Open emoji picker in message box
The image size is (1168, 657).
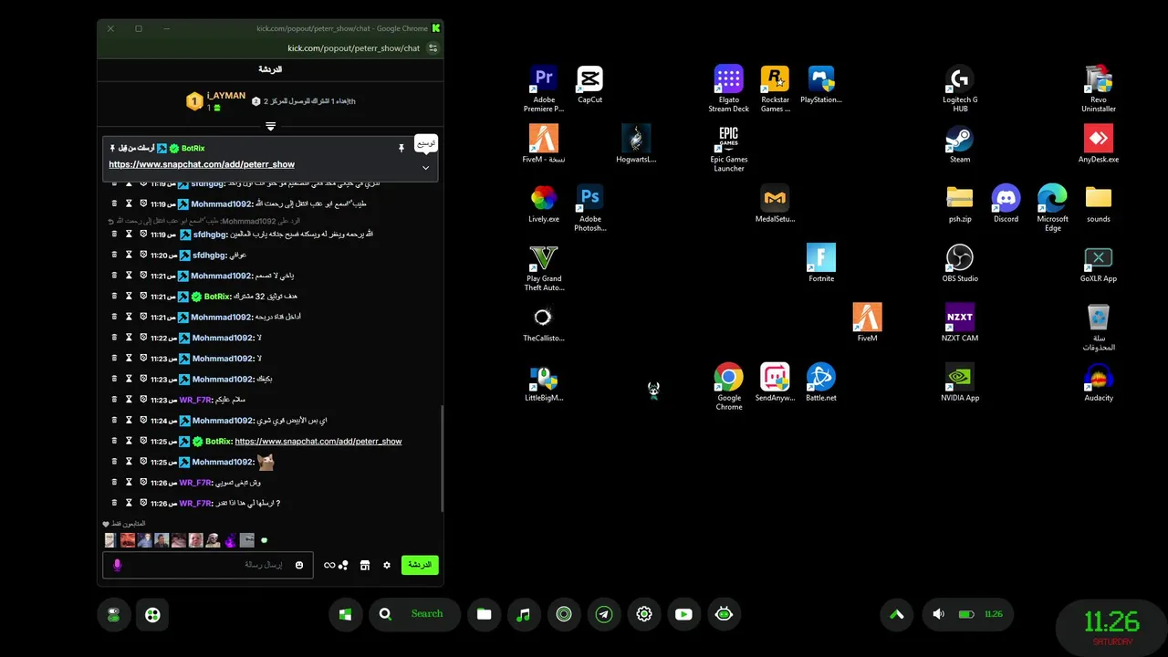[299, 565]
